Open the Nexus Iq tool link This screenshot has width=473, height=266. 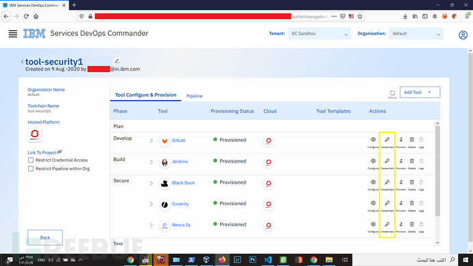coord(181,225)
